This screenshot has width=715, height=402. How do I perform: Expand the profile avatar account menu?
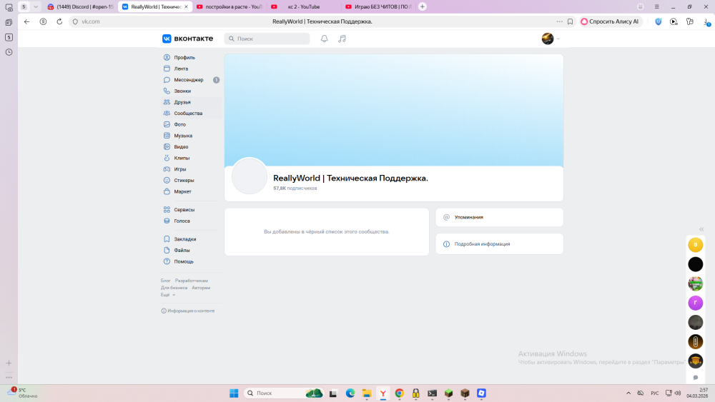coord(551,39)
